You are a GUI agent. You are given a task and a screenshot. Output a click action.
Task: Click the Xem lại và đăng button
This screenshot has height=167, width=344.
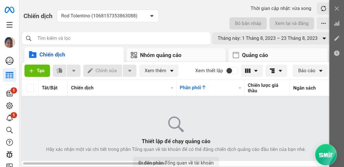pyautogui.click(x=292, y=23)
